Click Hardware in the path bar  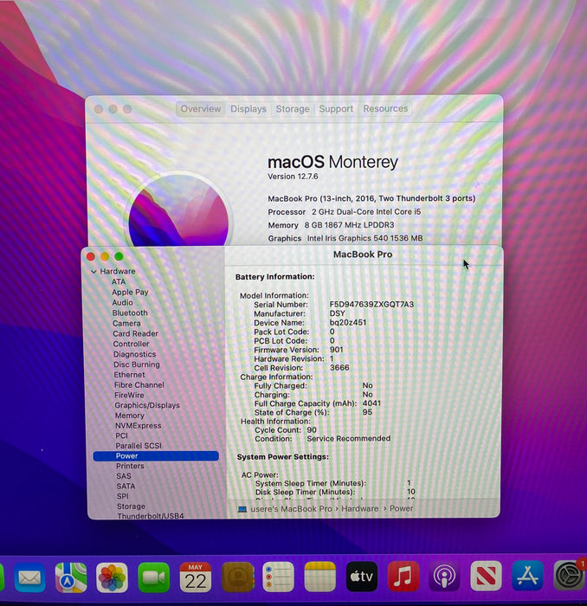[360, 509]
